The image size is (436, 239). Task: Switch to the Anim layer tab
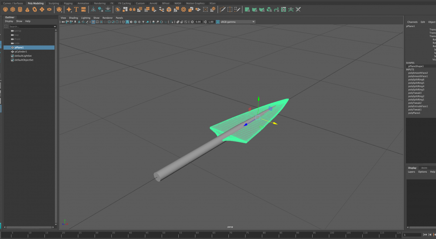pyautogui.click(x=424, y=167)
